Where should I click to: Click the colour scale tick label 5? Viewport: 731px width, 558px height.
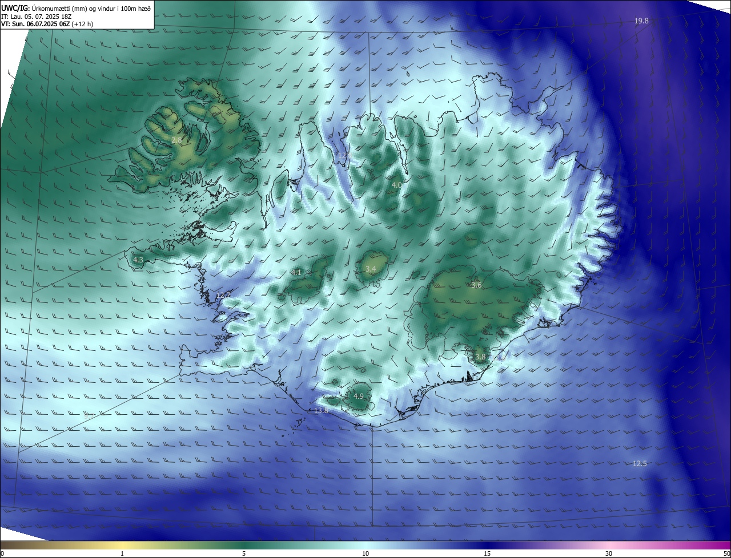tap(244, 553)
